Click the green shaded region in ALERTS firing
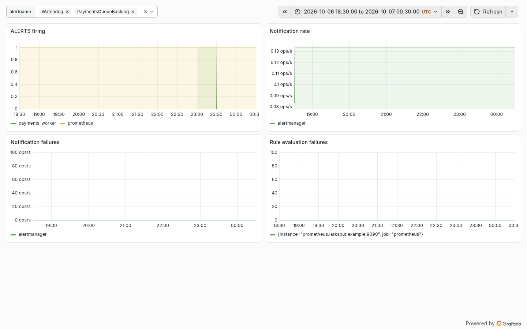This screenshot has height=329, width=527. click(206, 78)
